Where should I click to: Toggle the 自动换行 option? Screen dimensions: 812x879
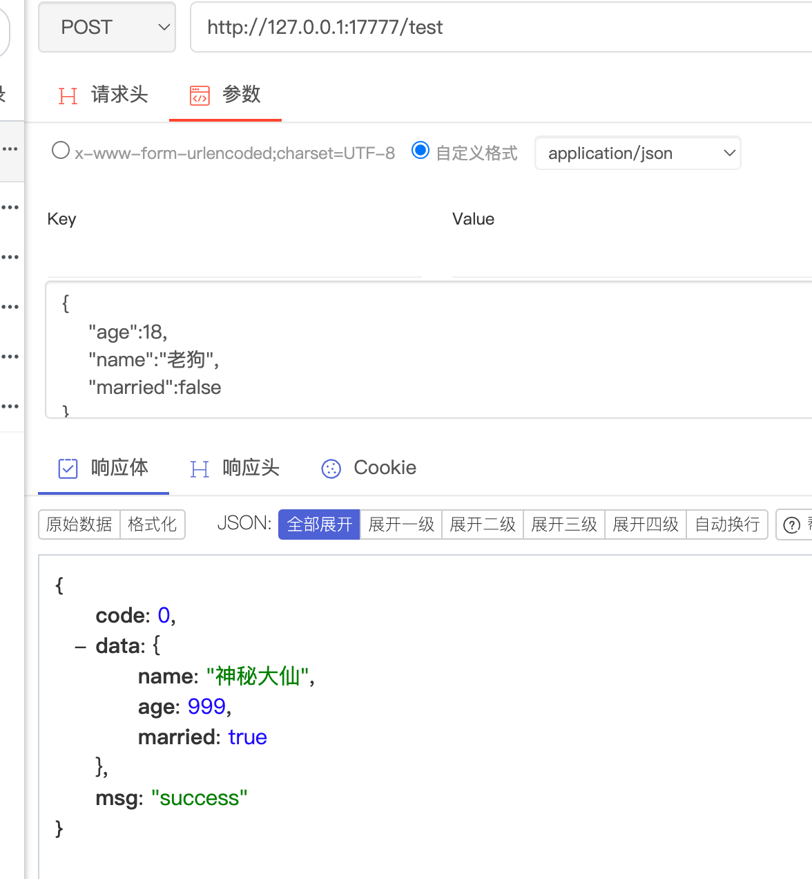[727, 524]
